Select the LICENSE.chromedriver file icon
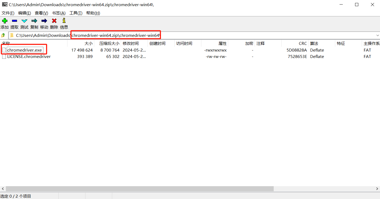Screen dimensions: 380x199 4,57
